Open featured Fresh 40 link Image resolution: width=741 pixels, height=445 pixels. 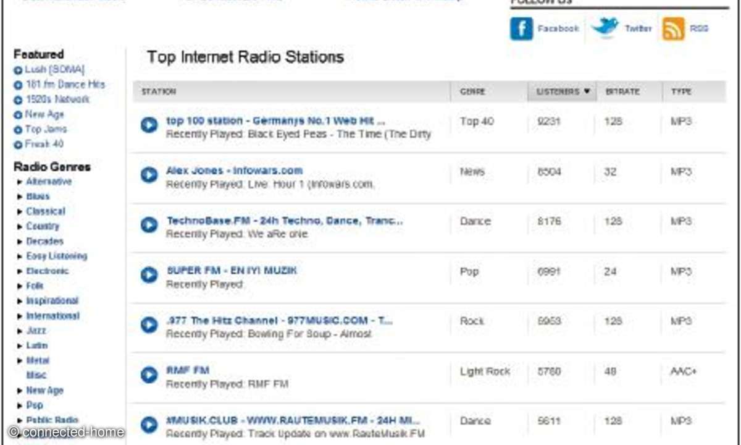click(44, 144)
